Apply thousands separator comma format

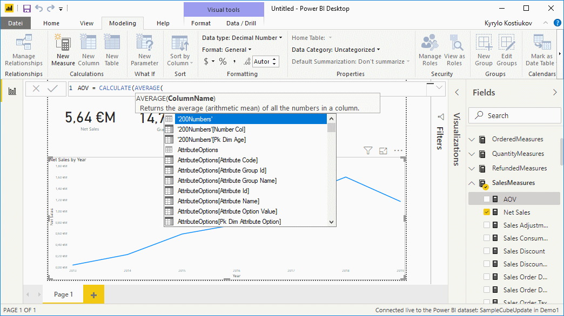(x=234, y=61)
